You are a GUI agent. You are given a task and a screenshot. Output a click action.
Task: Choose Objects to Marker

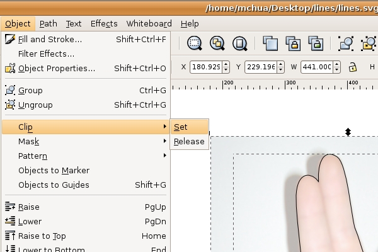pos(86,171)
